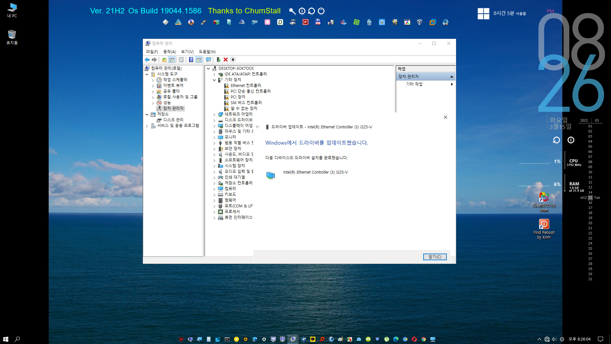Image resolution: width=611 pixels, height=344 pixels.
Task: Click the white D icon in top dock
Action: (x=280, y=22)
